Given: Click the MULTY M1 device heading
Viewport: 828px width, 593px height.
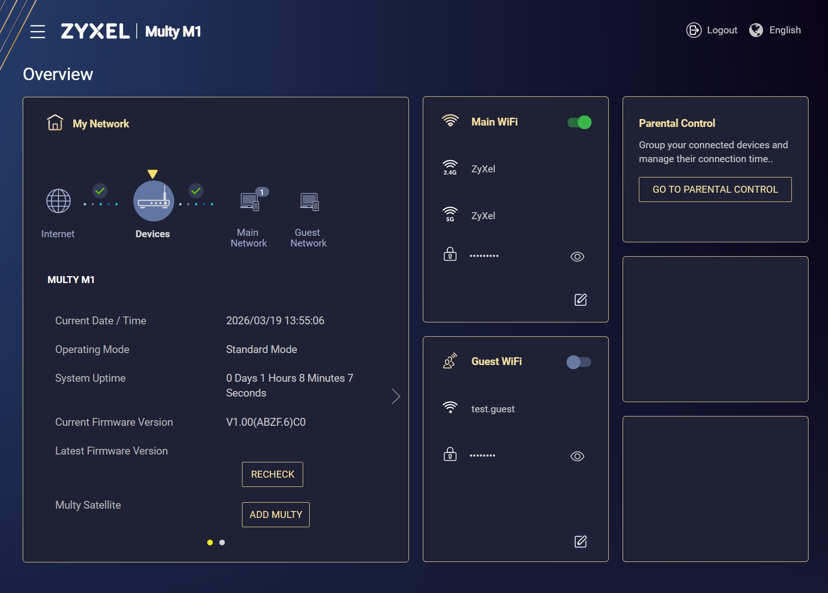Looking at the screenshot, I should tap(71, 280).
